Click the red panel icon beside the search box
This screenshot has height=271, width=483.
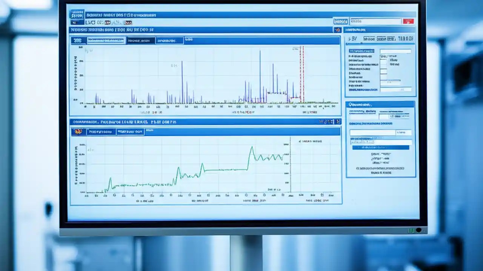(x=409, y=21)
